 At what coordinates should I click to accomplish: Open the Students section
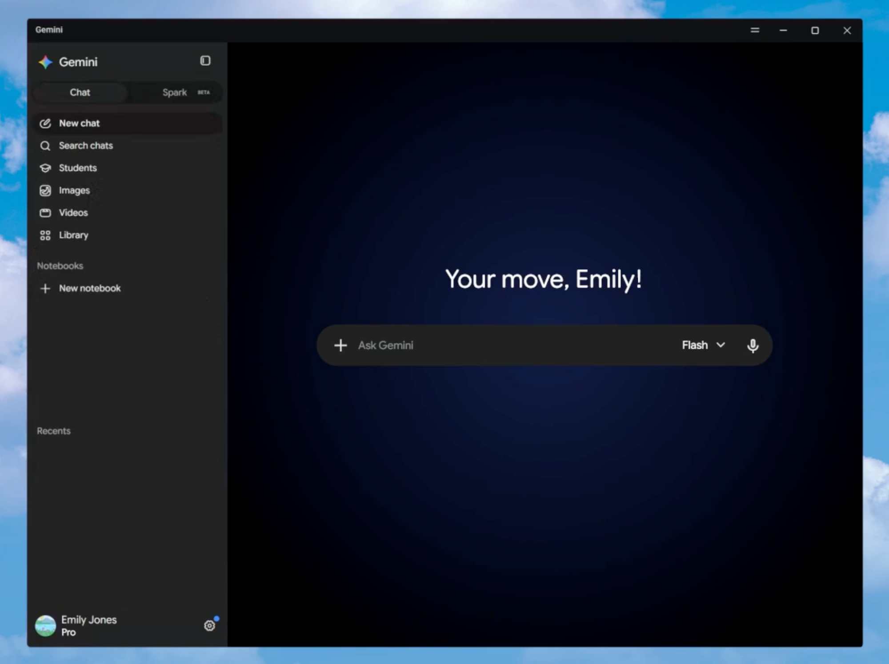click(128, 168)
